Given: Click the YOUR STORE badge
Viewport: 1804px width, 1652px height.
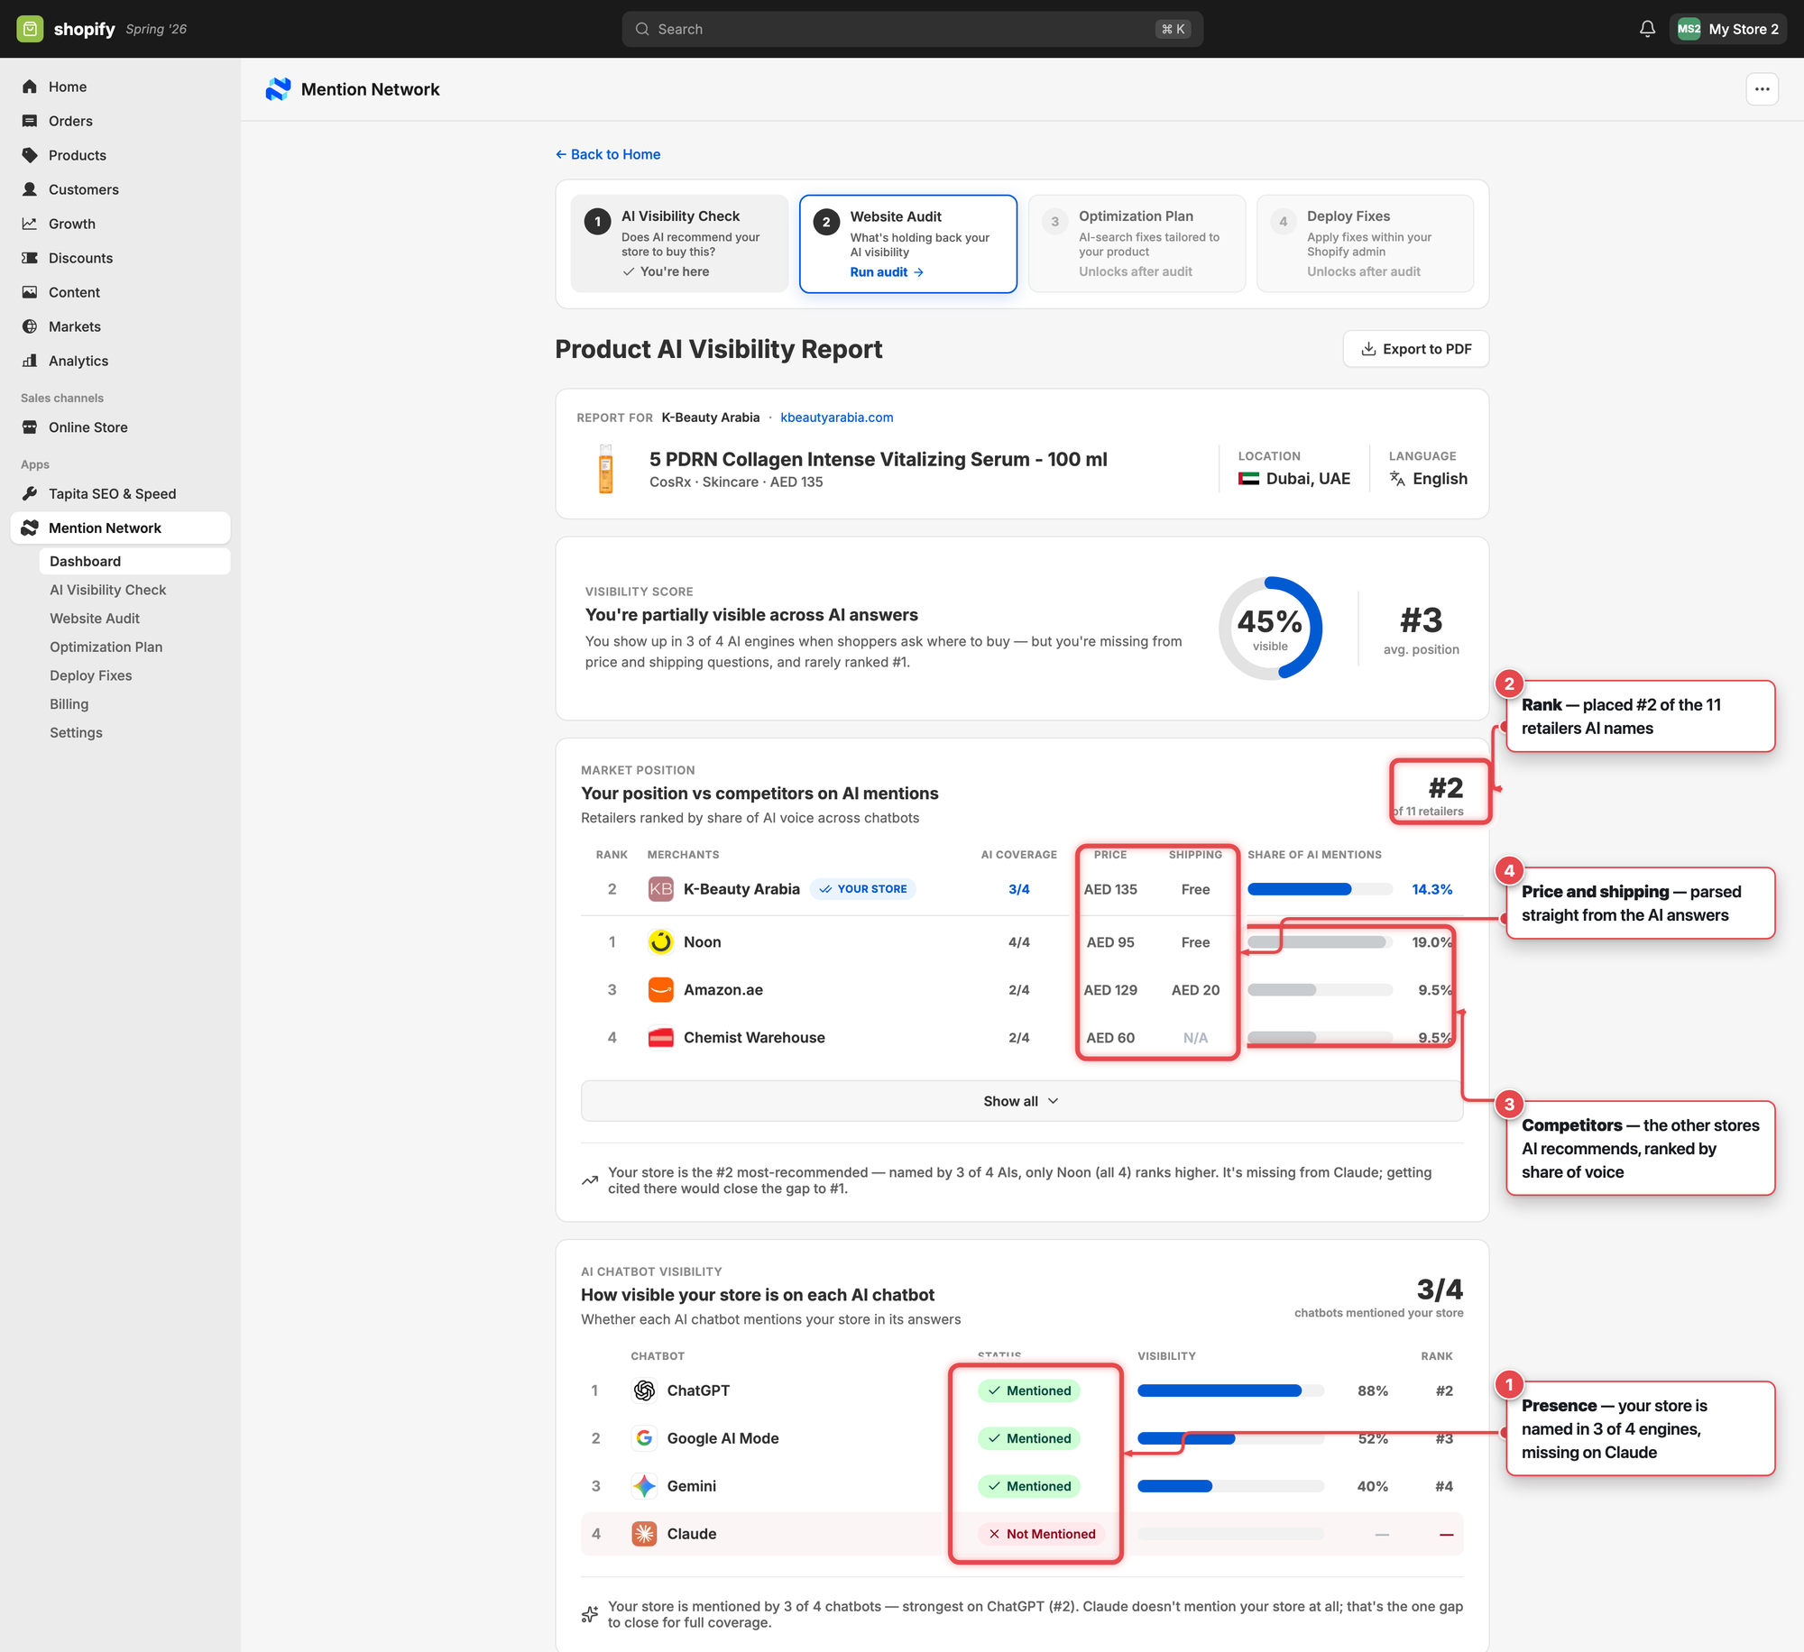Looking at the screenshot, I should 863,889.
